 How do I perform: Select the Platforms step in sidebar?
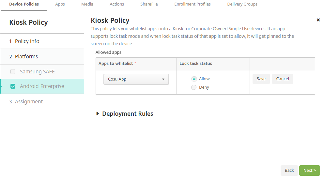click(x=26, y=57)
